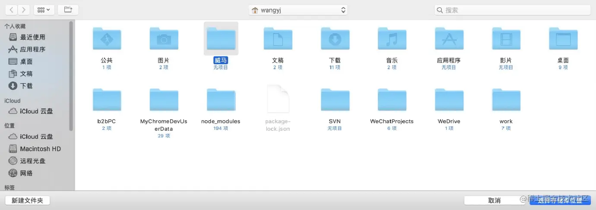Click the 网络 globe icon

tap(13, 173)
